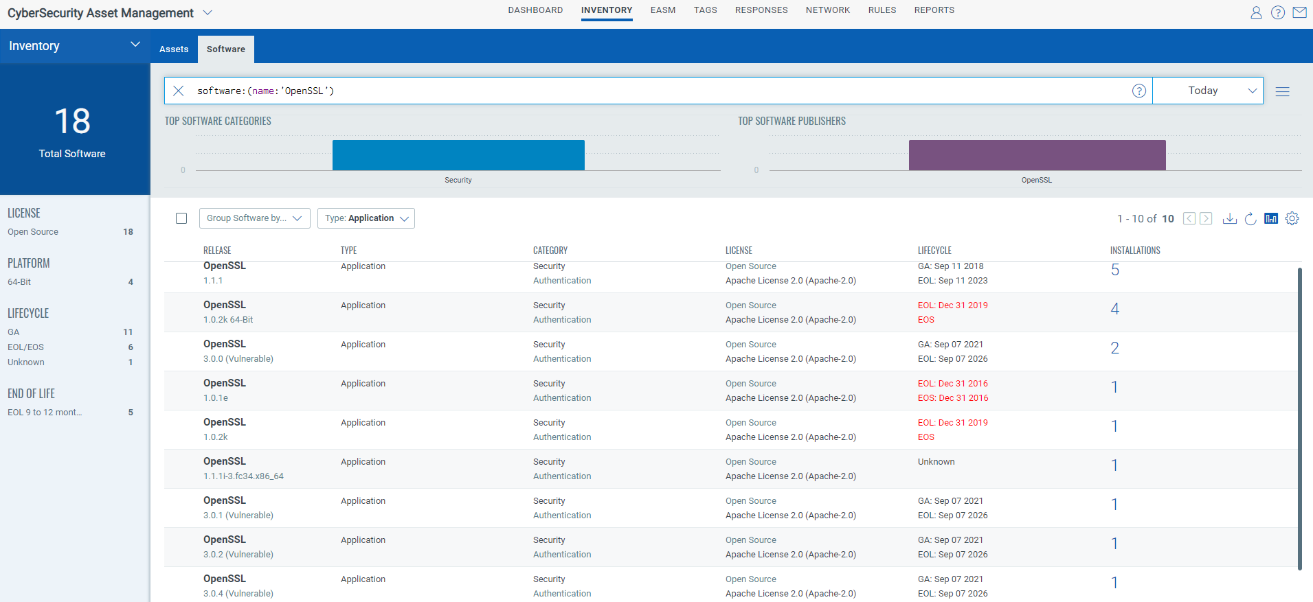The height and width of the screenshot is (602, 1313).
Task: Sort by the Category column header
Action: (x=550, y=251)
